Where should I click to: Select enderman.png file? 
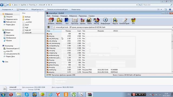click(54, 55)
